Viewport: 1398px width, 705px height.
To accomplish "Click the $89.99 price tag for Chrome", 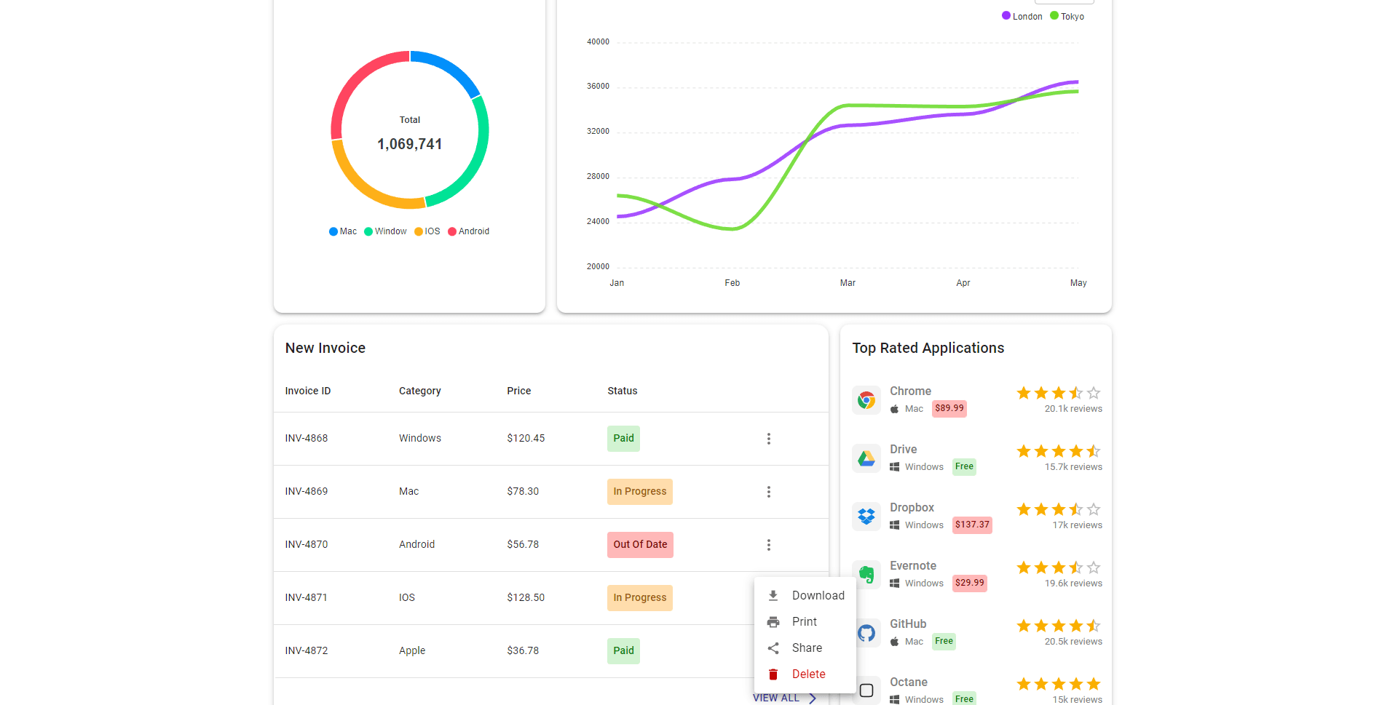I will [949, 409].
